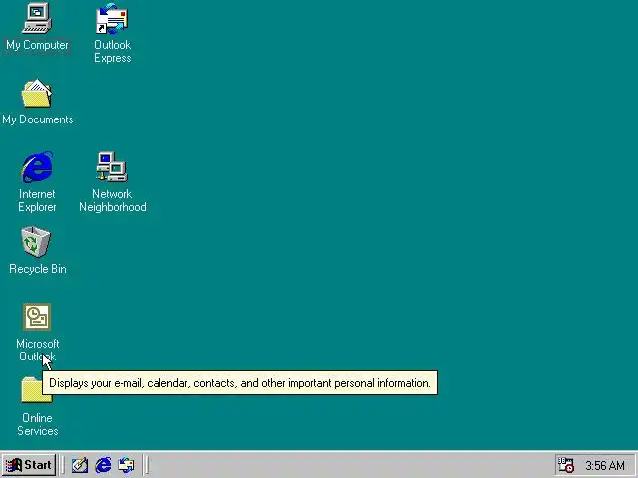Open the Start menu
Screen dimensions: 638x478
29,465
